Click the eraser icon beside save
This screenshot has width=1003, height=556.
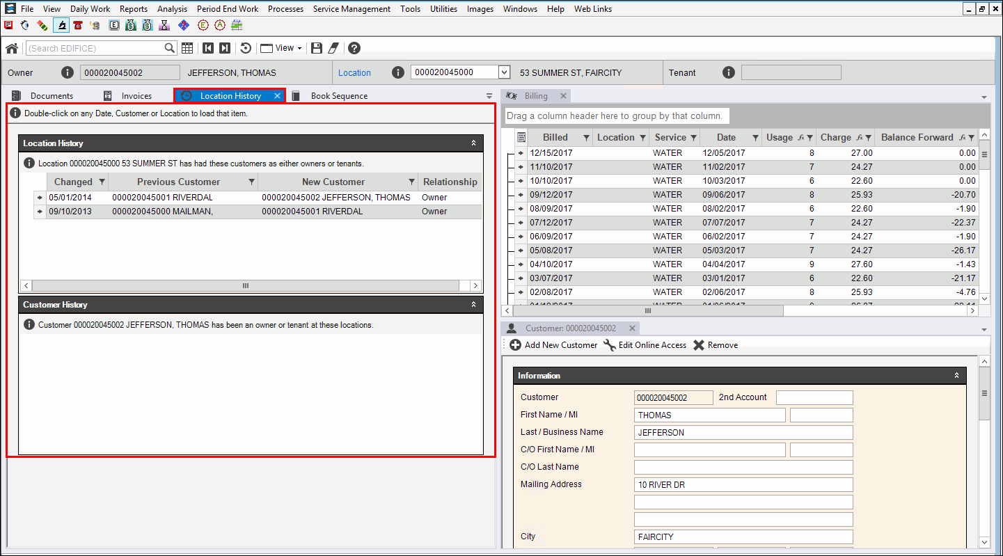[333, 48]
